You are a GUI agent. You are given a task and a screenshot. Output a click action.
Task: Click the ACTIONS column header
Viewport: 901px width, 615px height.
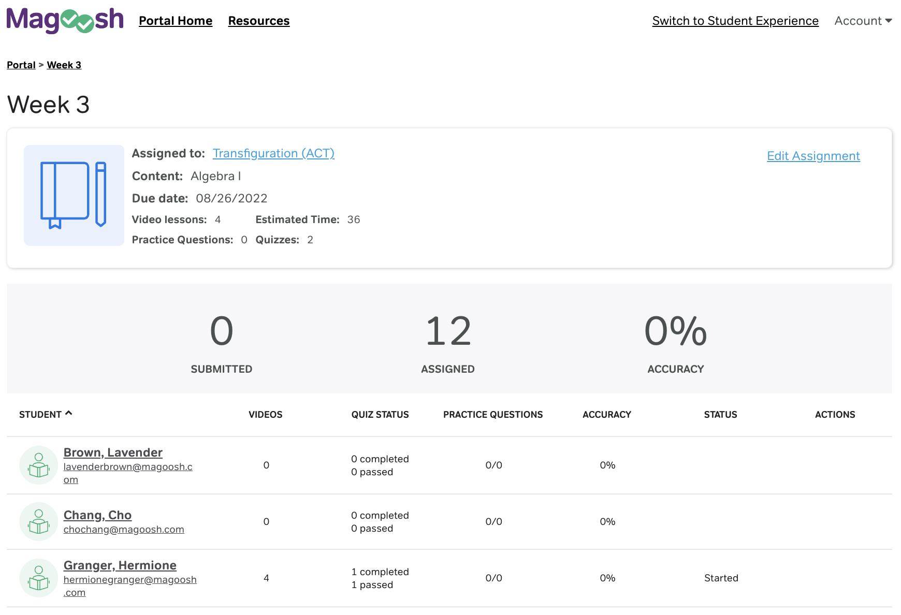835,415
